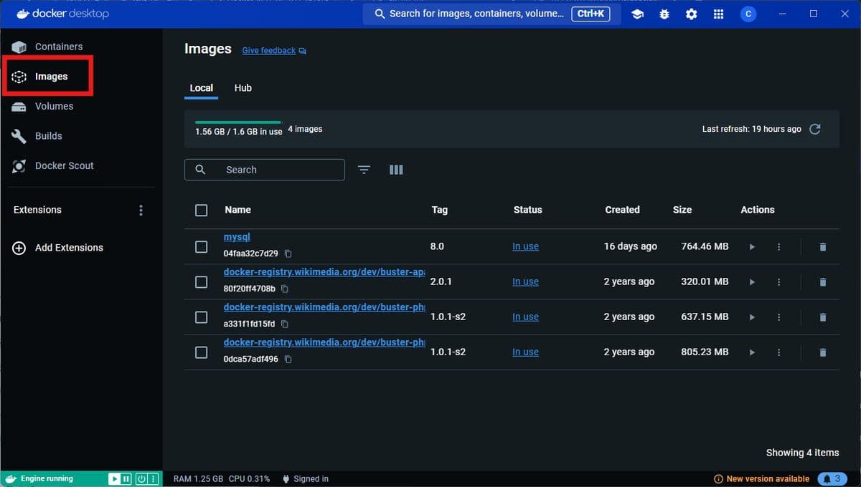The image size is (861, 487).
Task: Click the refresh images icon
Action: coord(814,129)
